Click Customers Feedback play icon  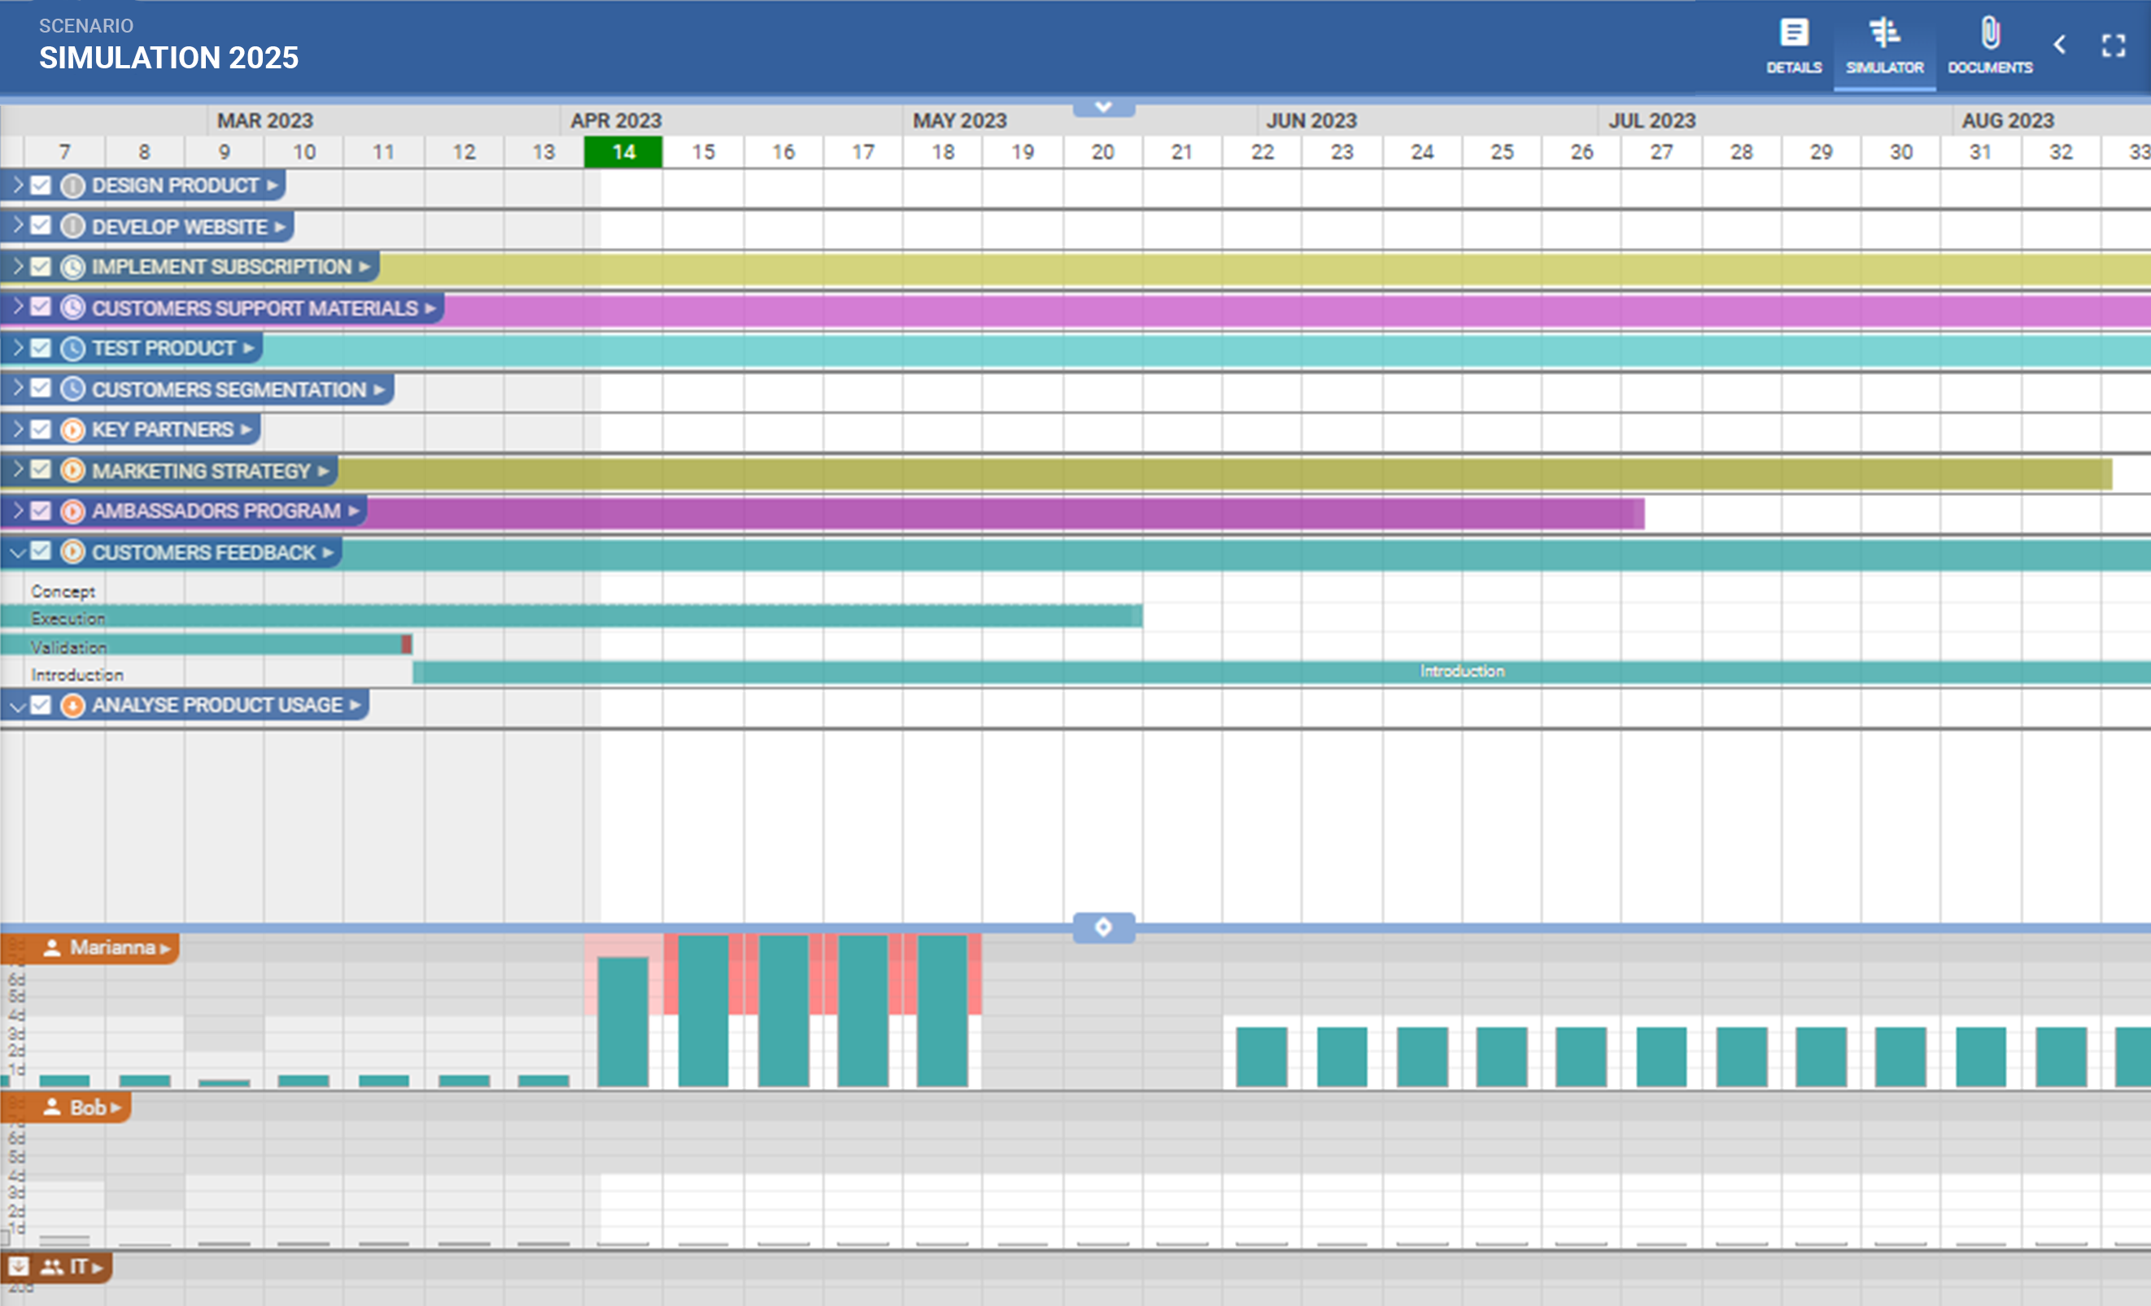(x=73, y=552)
